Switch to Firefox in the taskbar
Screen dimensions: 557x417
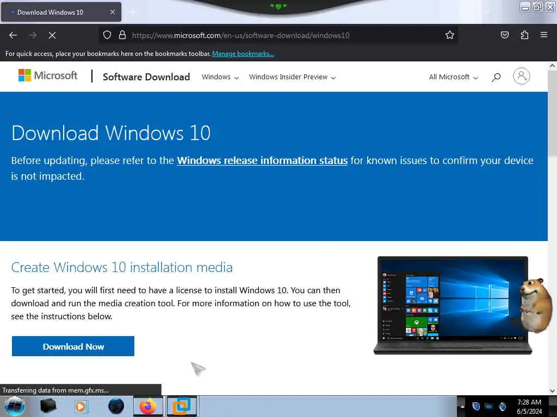tap(148, 406)
